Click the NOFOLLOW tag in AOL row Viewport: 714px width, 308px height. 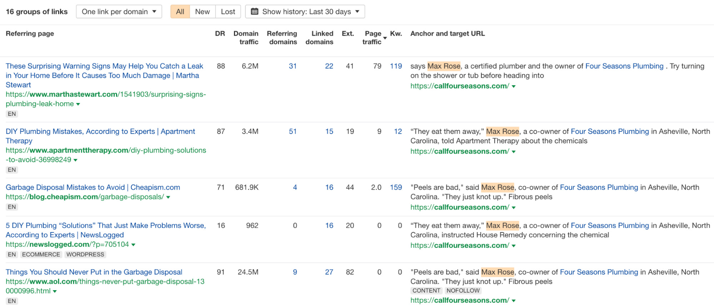click(x=463, y=291)
